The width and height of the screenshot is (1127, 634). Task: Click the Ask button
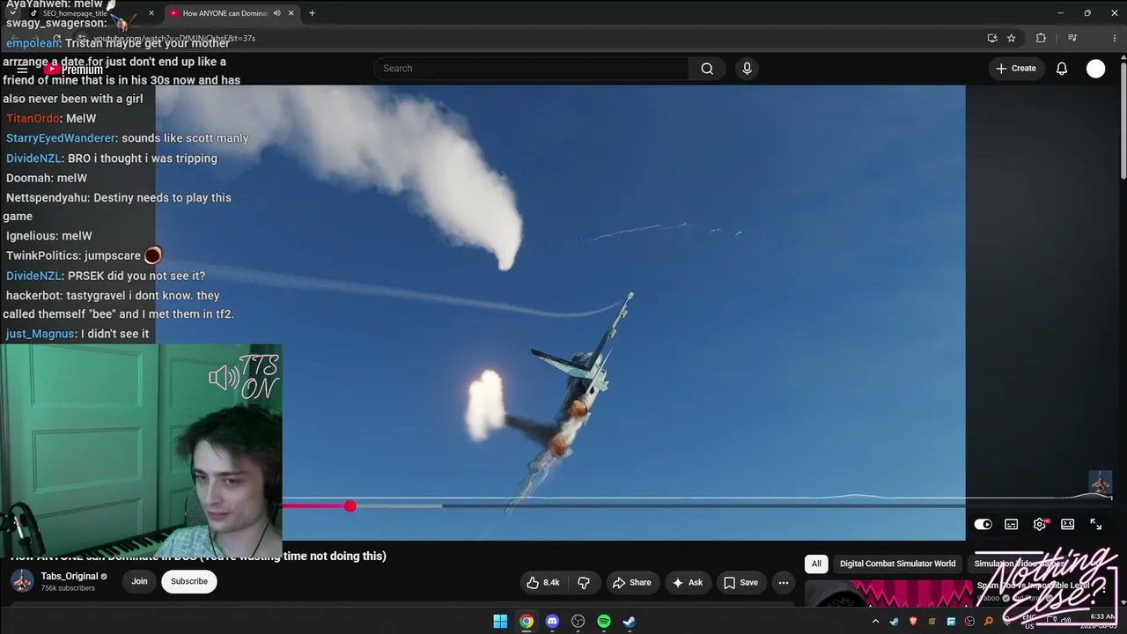click(687, 582)
